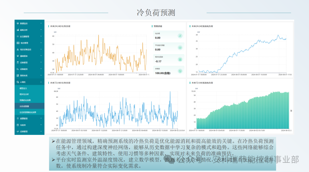Click the 能耗分析 sidebar icon
Screen dimensions: 309x172
[18, 30]
